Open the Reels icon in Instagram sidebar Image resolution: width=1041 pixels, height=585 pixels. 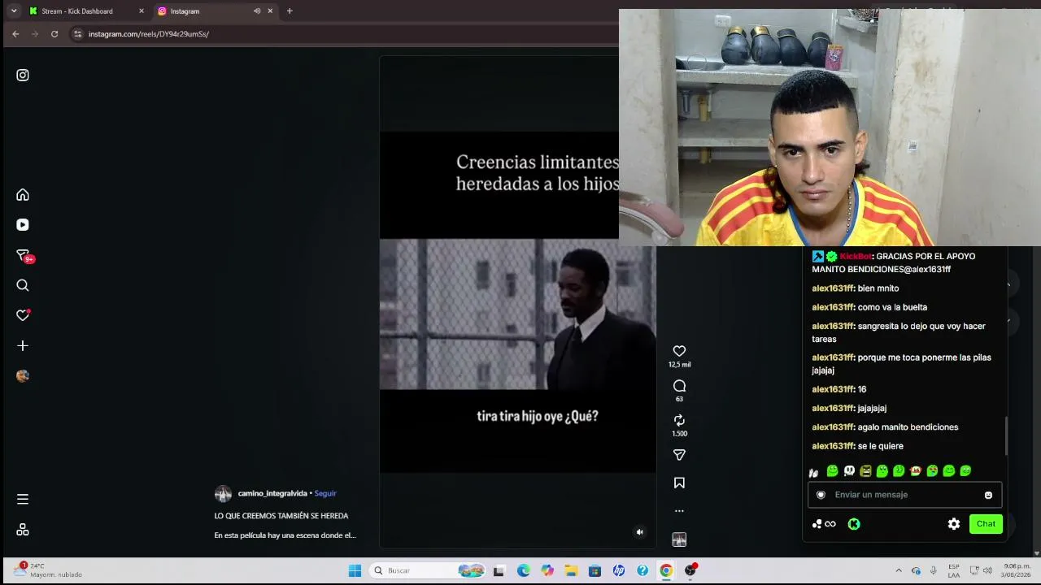[x=23, y=225]
